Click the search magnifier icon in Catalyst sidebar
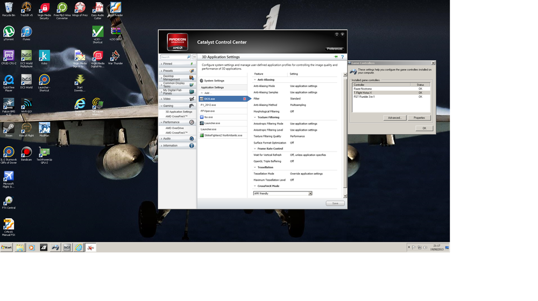Viewport: 538px width, 301px height. click(188, 57)
